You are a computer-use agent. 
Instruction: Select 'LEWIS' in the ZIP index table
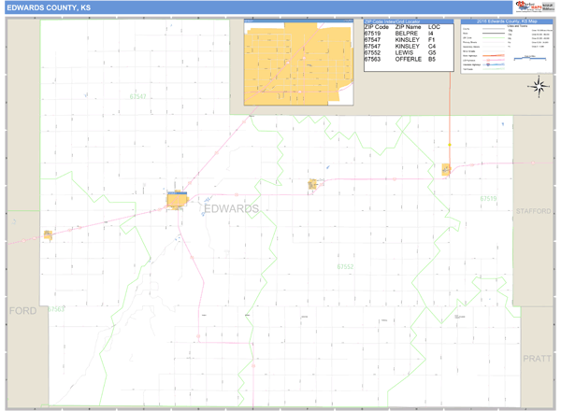click(x=404, y=52)
